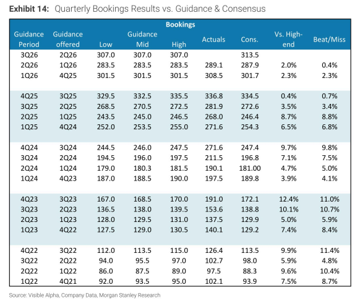
Task: Click the 10.4% beat/miss value
Action: pyautogui.click(x=330, y=271)
